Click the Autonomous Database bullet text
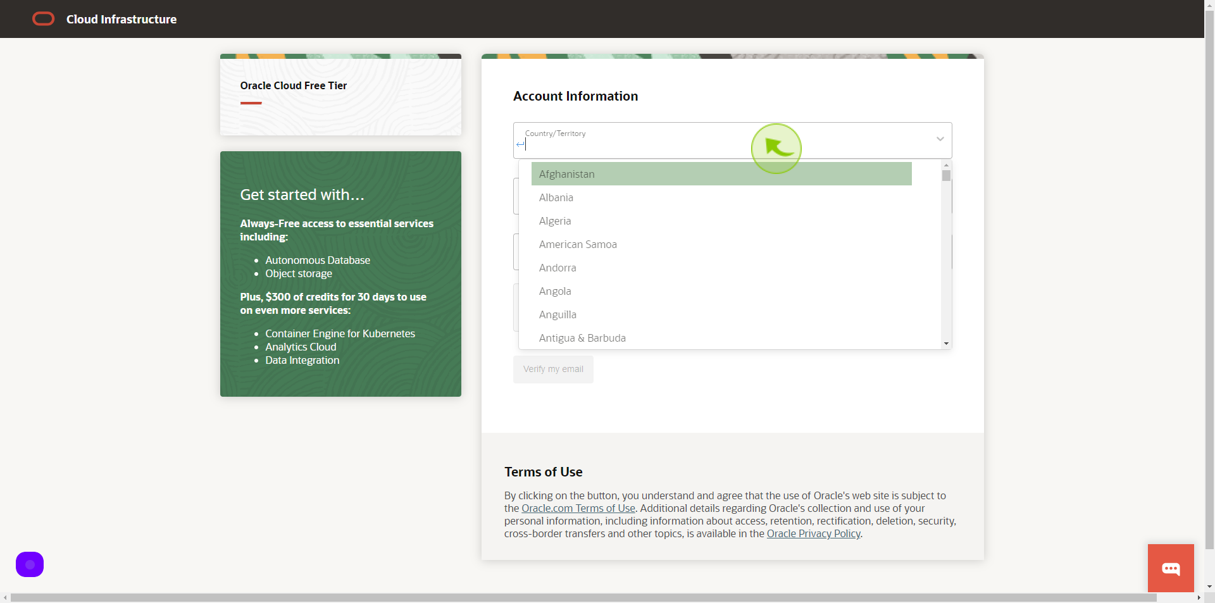Image resolution: width=1215 pixels, height=603 pixels. click(318, 260)
